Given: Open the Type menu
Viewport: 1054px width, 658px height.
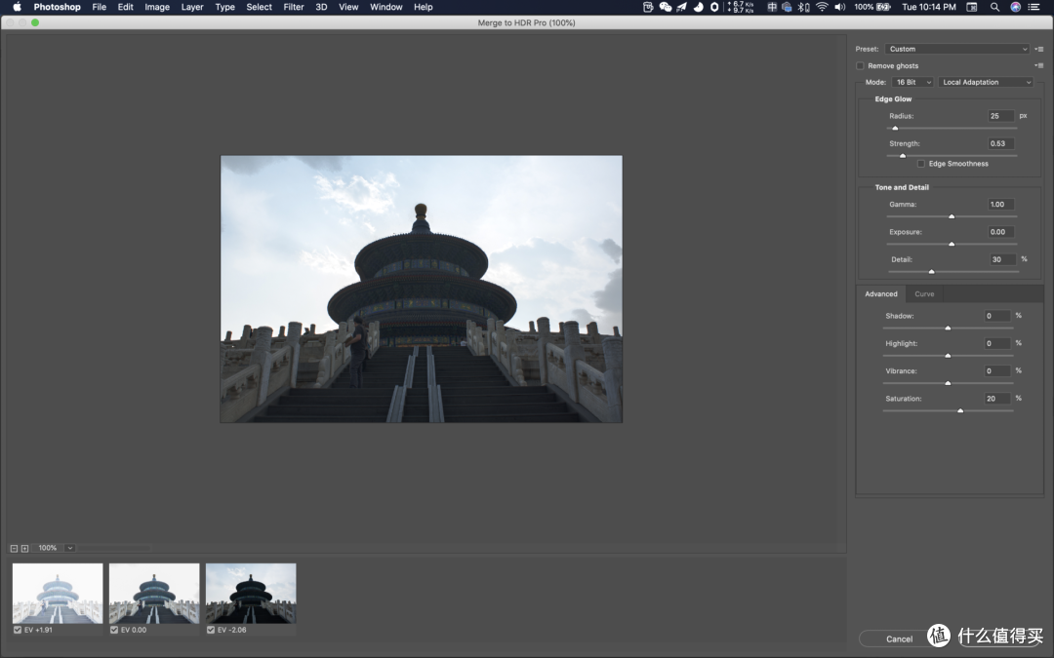Looking at the screenshot, I should (x=224, y=7).
